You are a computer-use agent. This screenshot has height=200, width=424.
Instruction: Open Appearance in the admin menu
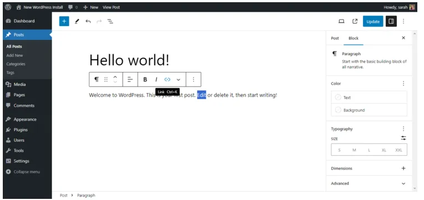point(27,119)
